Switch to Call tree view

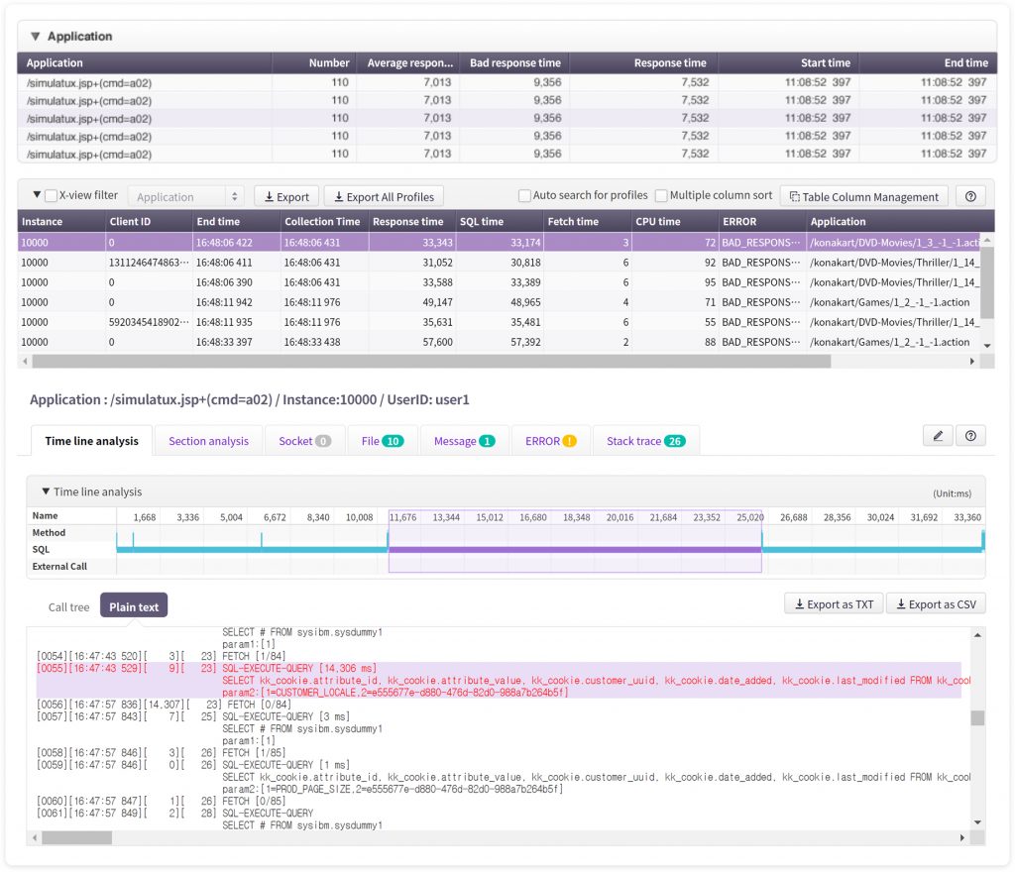pos(68,607)
